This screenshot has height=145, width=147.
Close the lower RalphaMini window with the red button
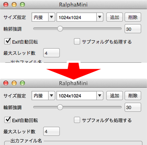tap(6, 83)
